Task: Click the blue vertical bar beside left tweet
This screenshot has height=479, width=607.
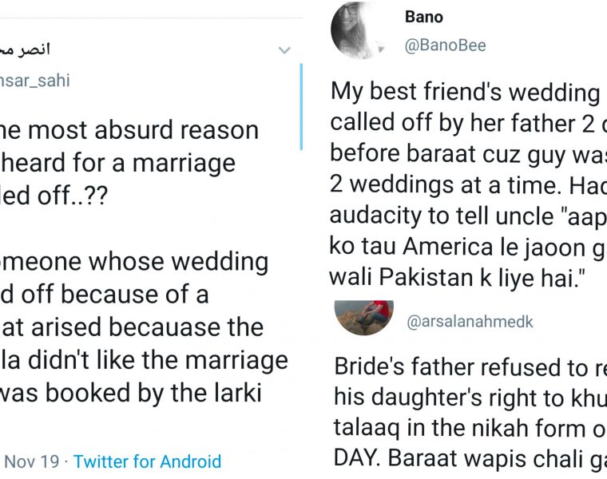Action: click(x=301, y=106)
